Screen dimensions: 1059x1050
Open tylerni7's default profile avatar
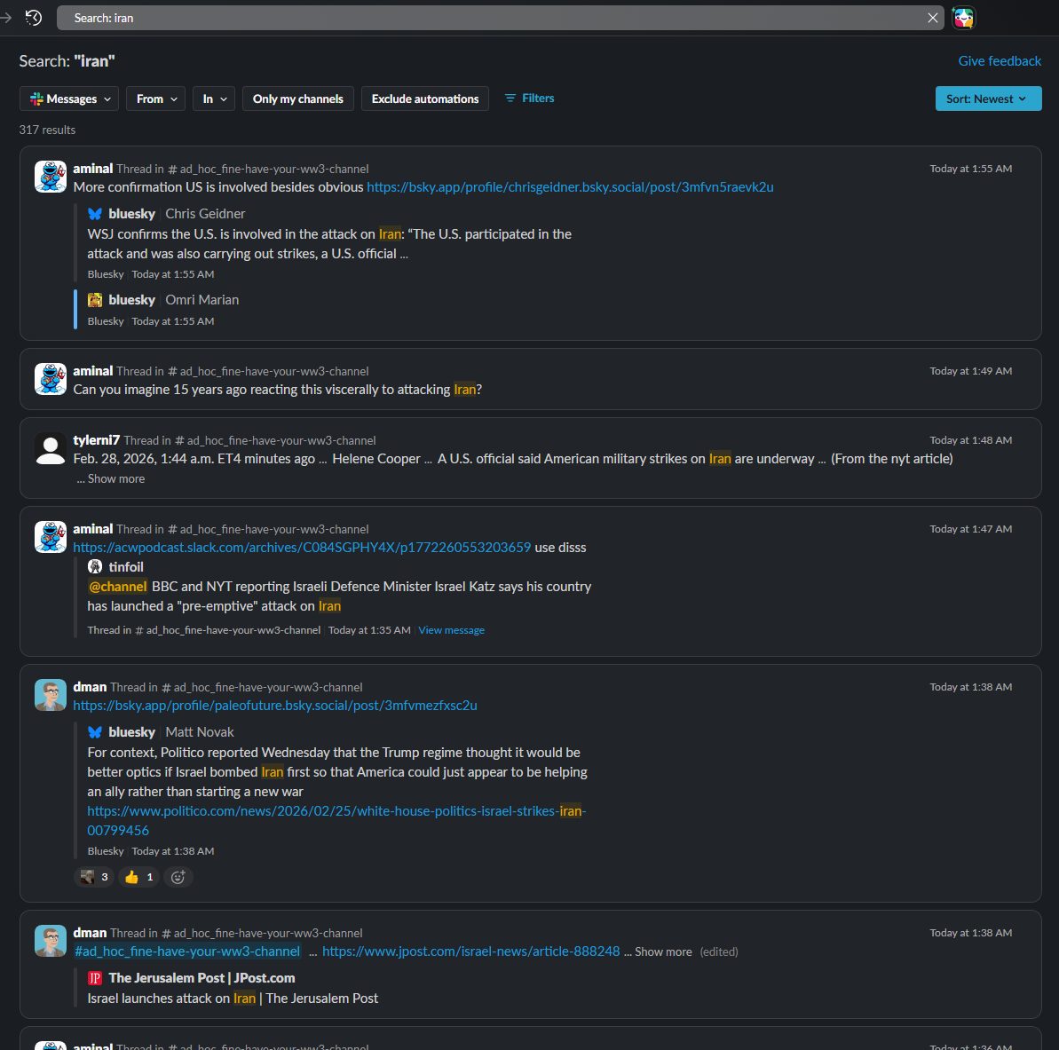[x=51, y=448]
